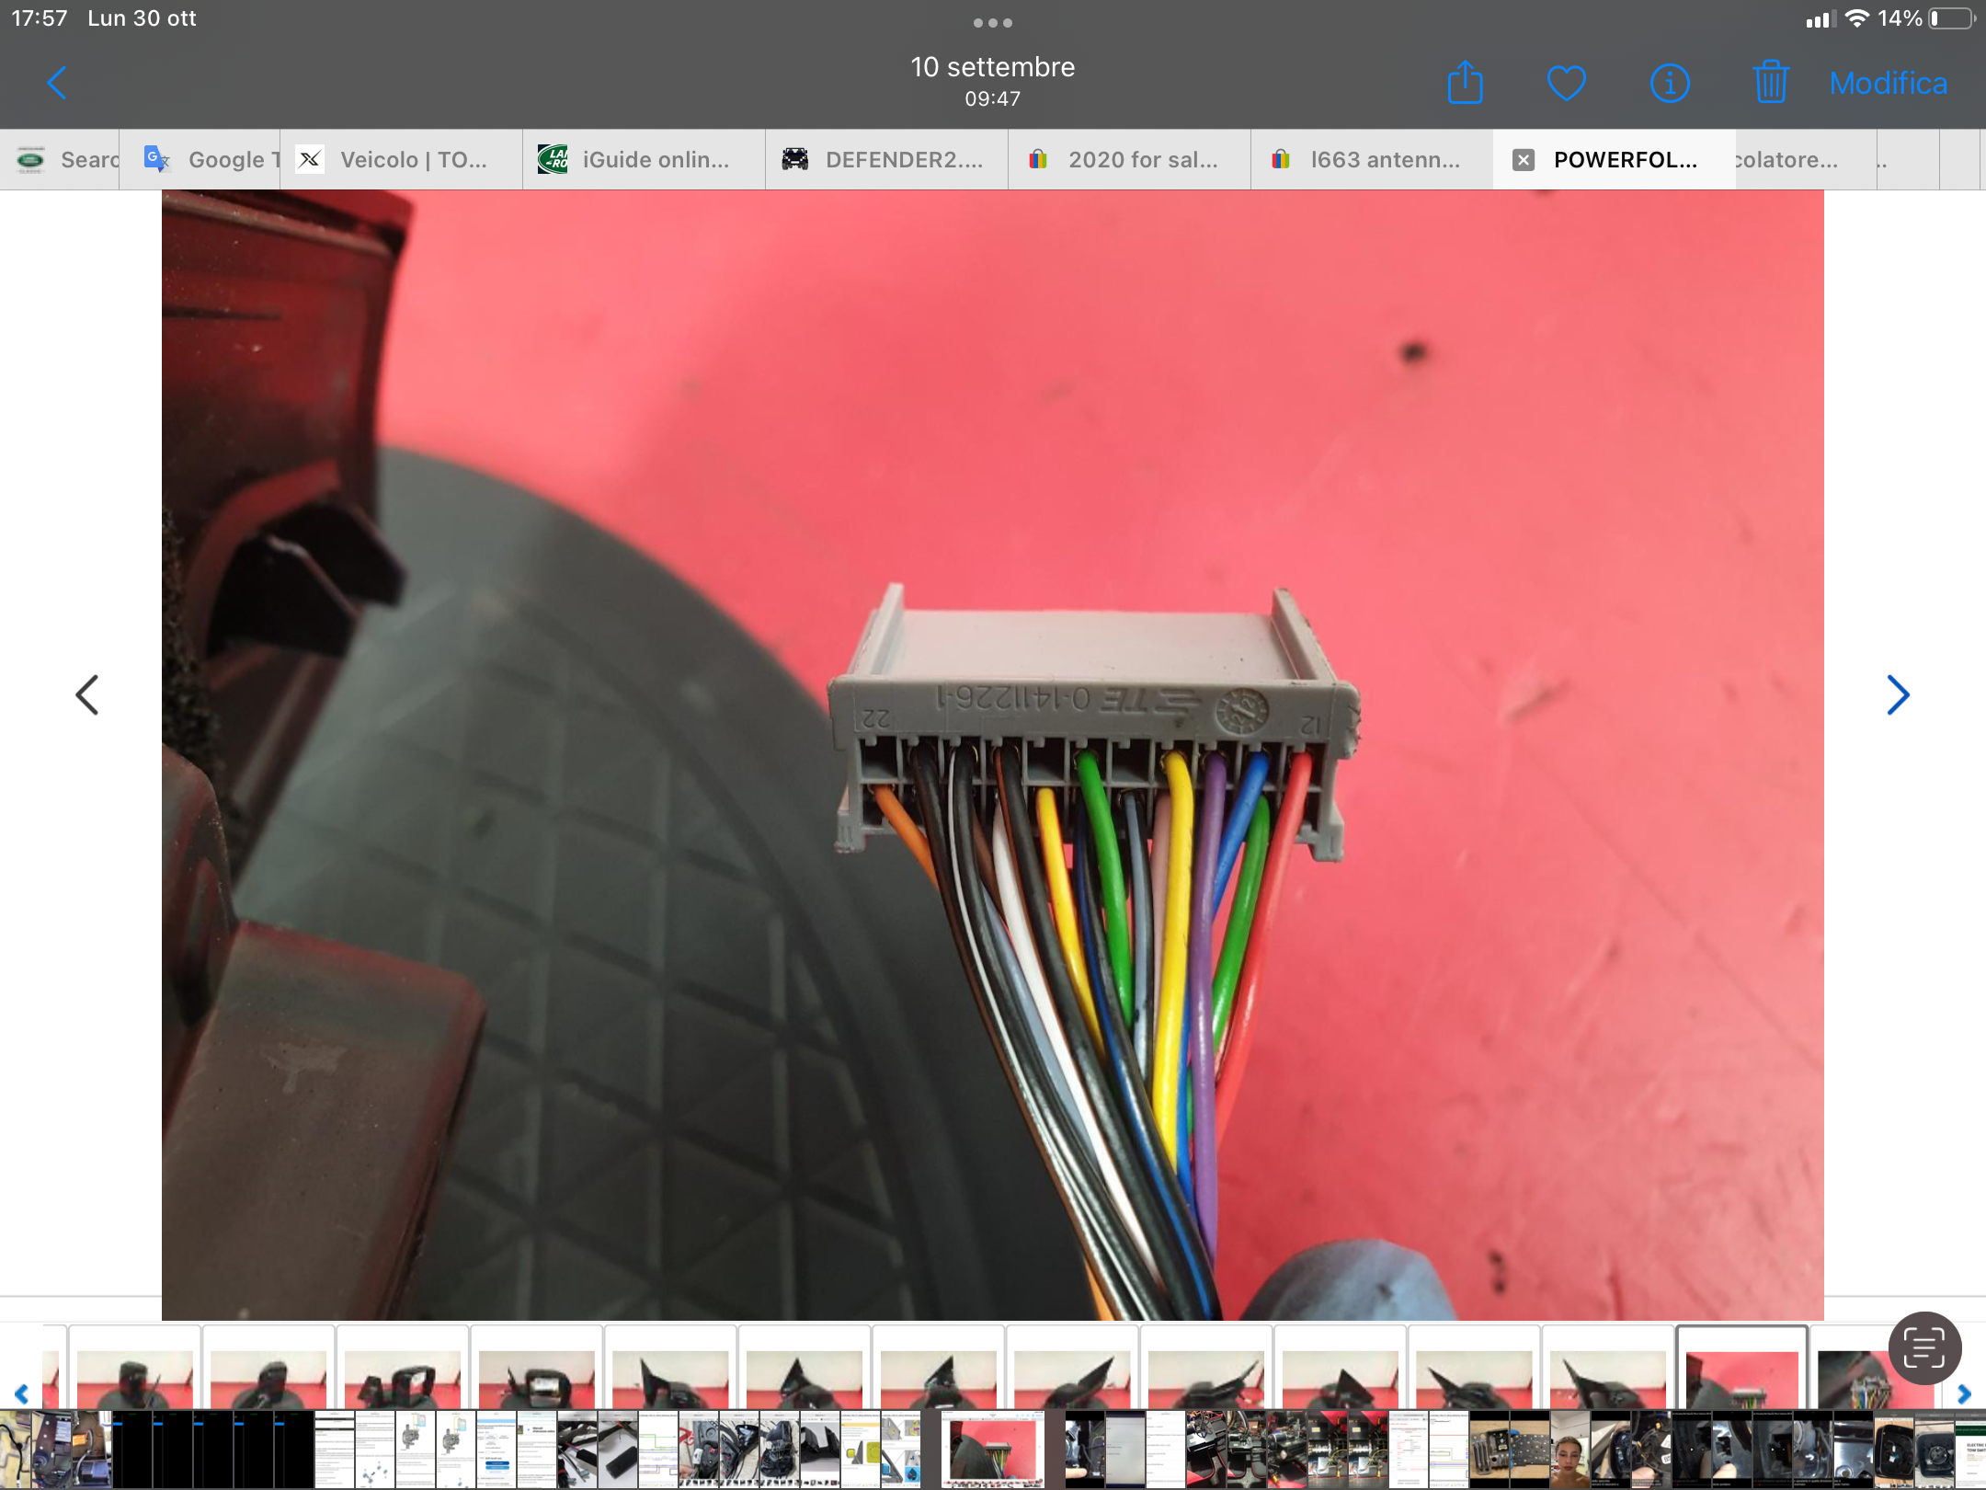Screen dimensions: 1986x1490
Task: Select the DEFENDER2.... tab
Action: click(886, 159)
